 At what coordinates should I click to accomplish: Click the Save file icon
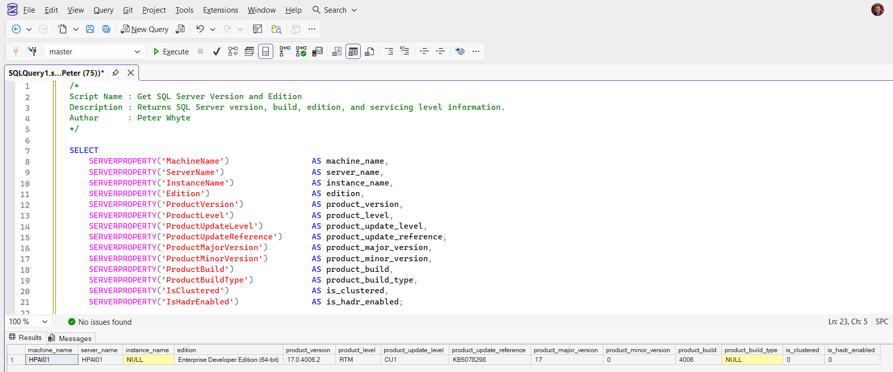point(90,29)
